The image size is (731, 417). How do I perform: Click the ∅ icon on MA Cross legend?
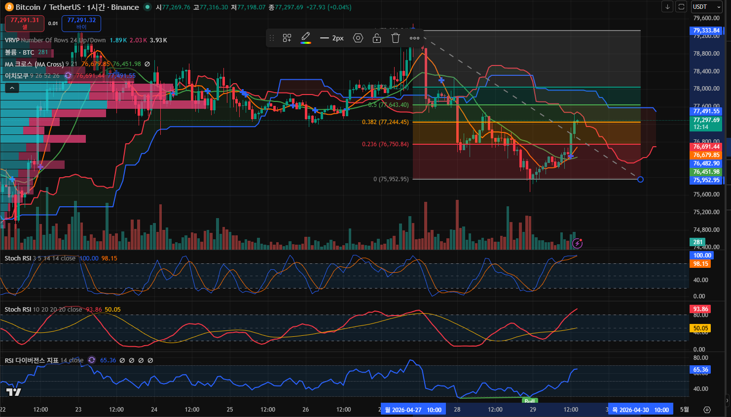click(147, 64)
